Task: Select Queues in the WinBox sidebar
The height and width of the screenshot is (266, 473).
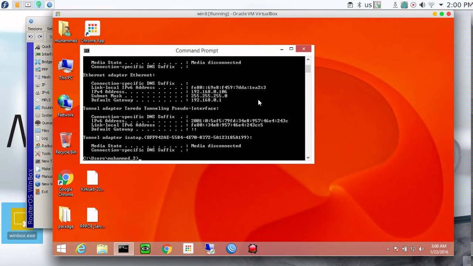Action: (x=44, y=123)
